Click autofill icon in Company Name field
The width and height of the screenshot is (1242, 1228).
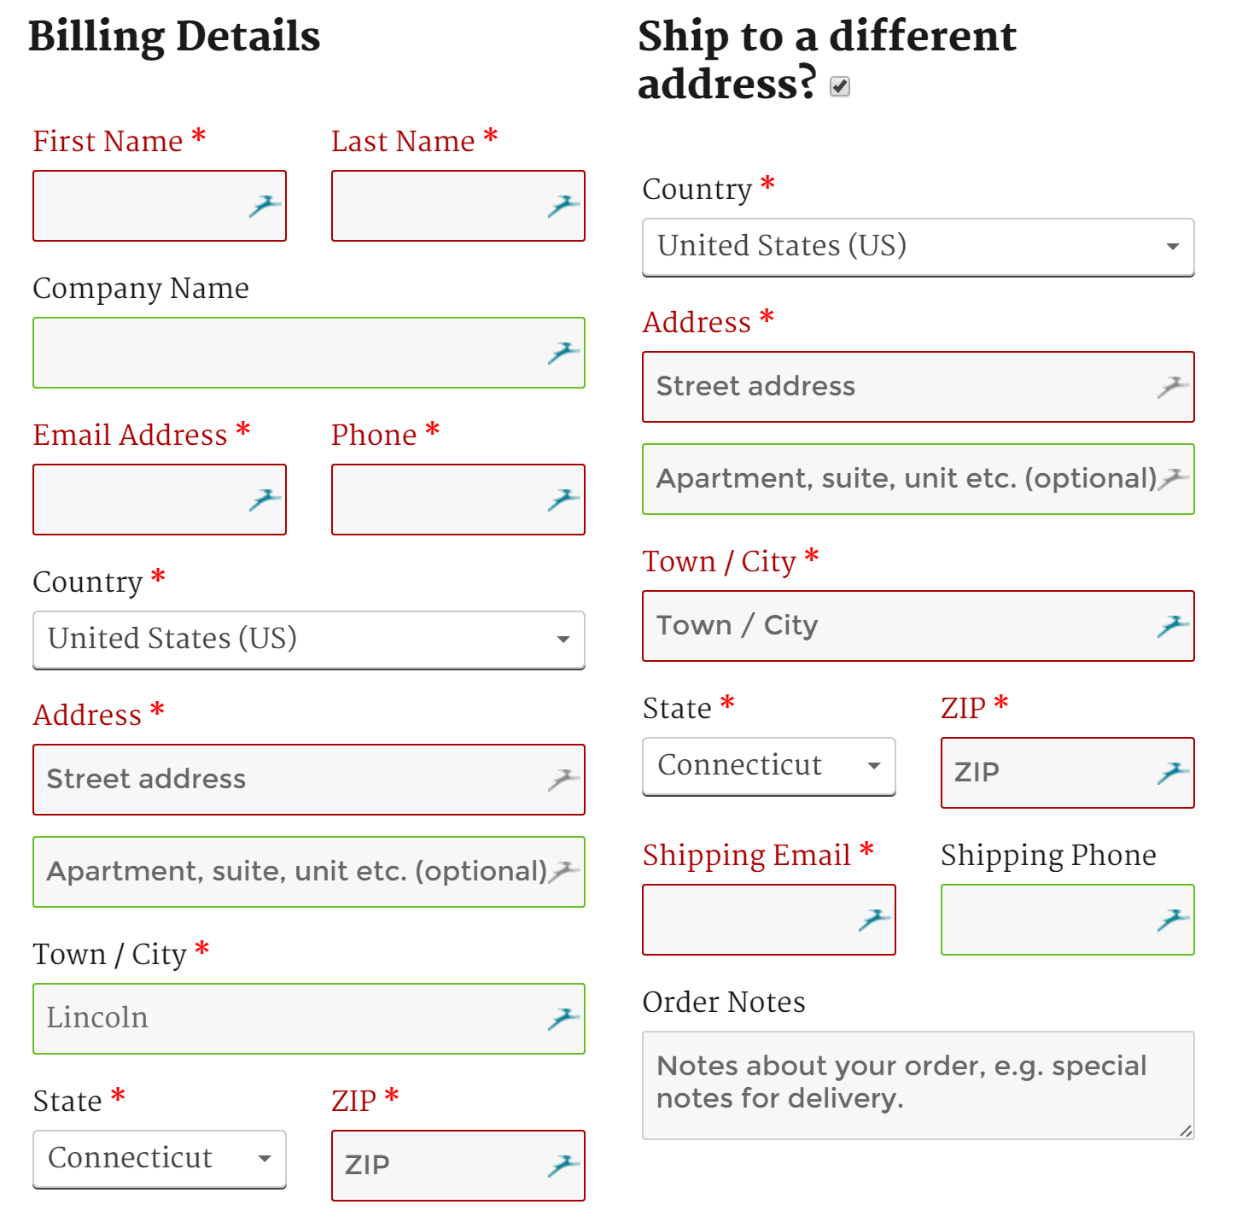point(563,353)
